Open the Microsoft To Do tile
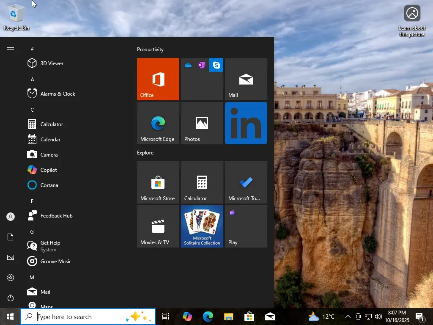The width and height of the screenshot is (433, 325). pos(246,182)
